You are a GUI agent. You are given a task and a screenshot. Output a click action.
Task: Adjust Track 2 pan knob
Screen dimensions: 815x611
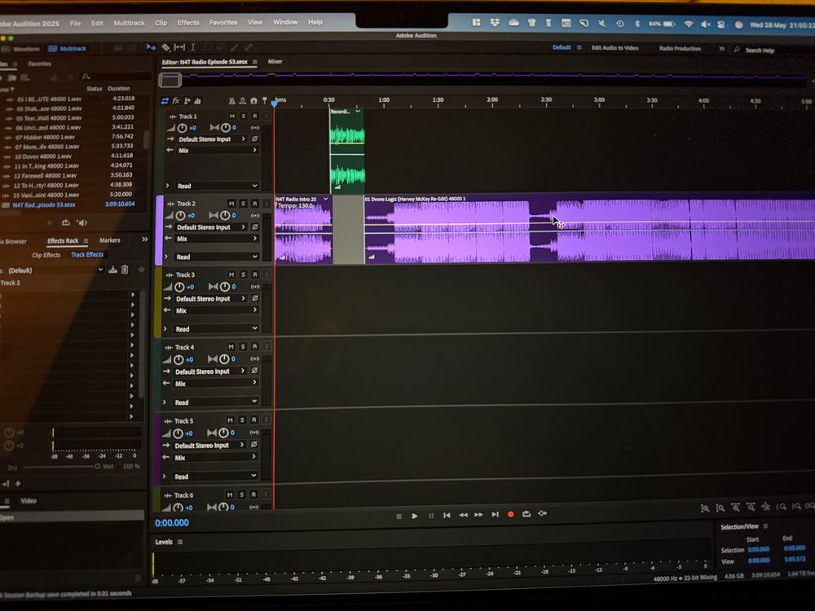[225, 215]
